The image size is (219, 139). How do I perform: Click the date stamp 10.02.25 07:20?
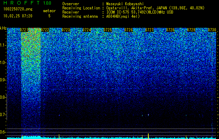[18, 16]
